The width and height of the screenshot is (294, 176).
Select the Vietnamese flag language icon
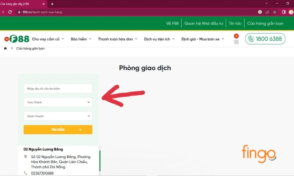[236, 36]
